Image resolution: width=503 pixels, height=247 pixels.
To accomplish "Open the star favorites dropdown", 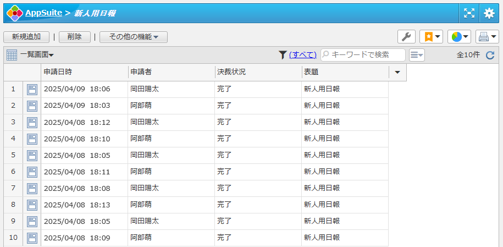I will click(431, 37).
